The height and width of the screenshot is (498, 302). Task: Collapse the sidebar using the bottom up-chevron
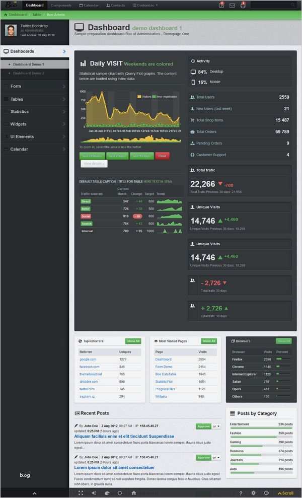[35, 493]
